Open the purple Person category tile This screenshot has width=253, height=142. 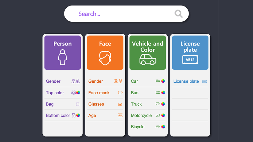click(x=63, y=53)
